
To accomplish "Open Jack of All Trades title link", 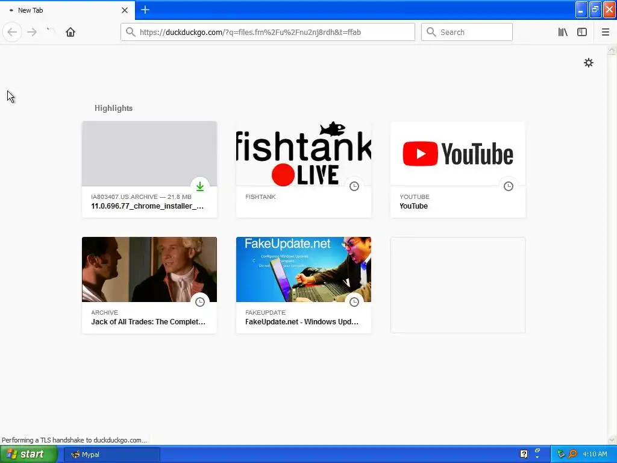I will [x=148, y=322].
